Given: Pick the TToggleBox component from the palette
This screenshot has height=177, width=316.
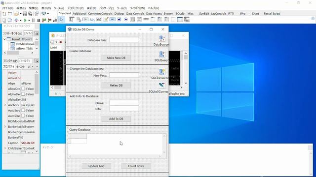Looking at the screenshot, I should click(113, 20).
